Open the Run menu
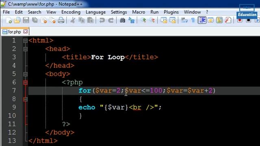260x146 pixels. [x=154, y=12]
